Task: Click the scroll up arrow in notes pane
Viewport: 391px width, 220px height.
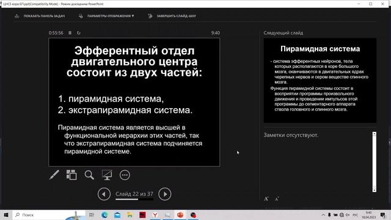Action: [375, 134]
